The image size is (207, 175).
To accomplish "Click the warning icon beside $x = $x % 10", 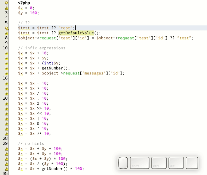I will (x=6, y=103).
